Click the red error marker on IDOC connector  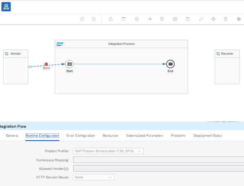coord(46,64)
